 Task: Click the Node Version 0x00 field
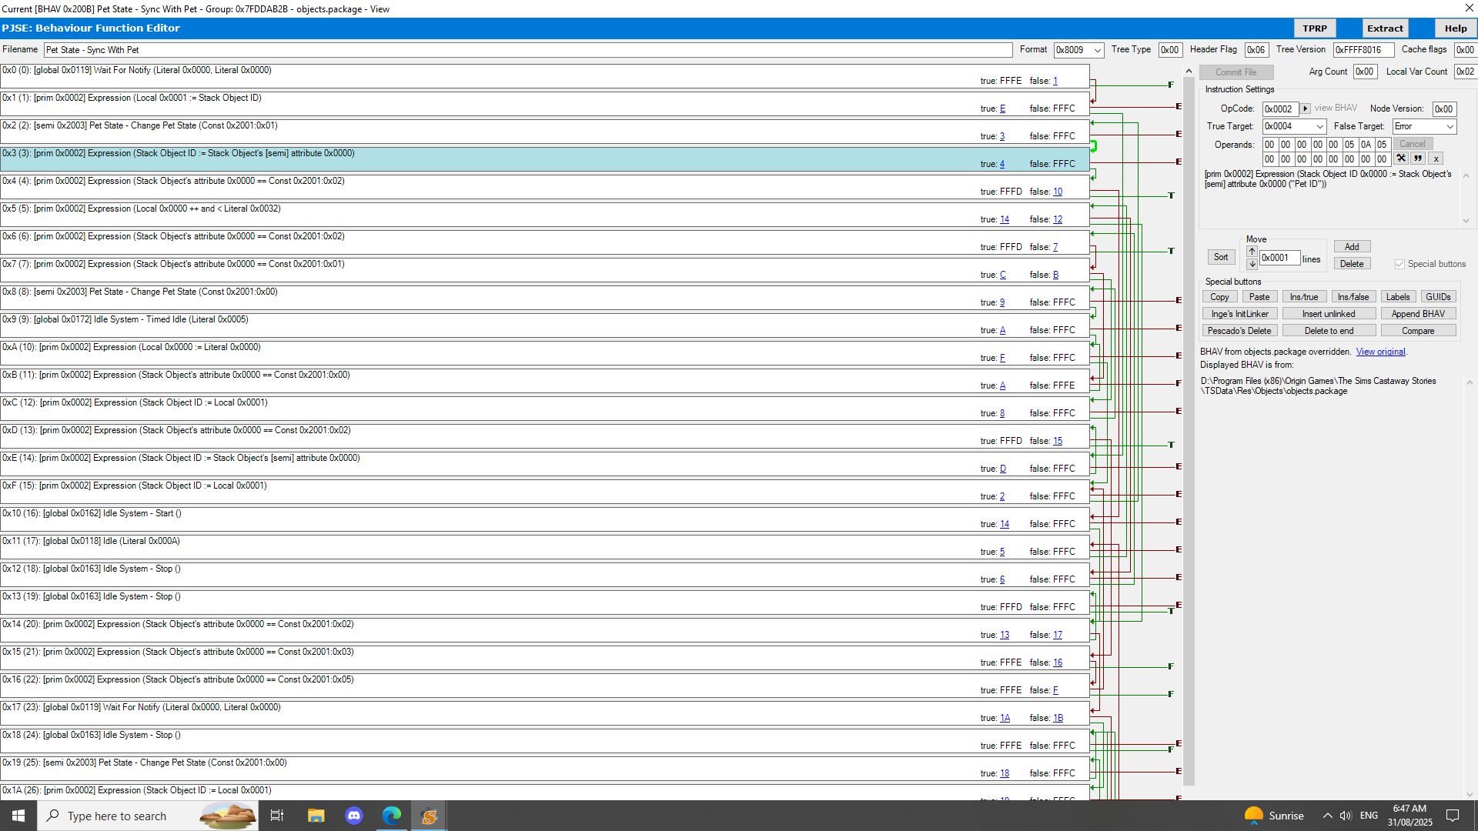[1444, 109]
